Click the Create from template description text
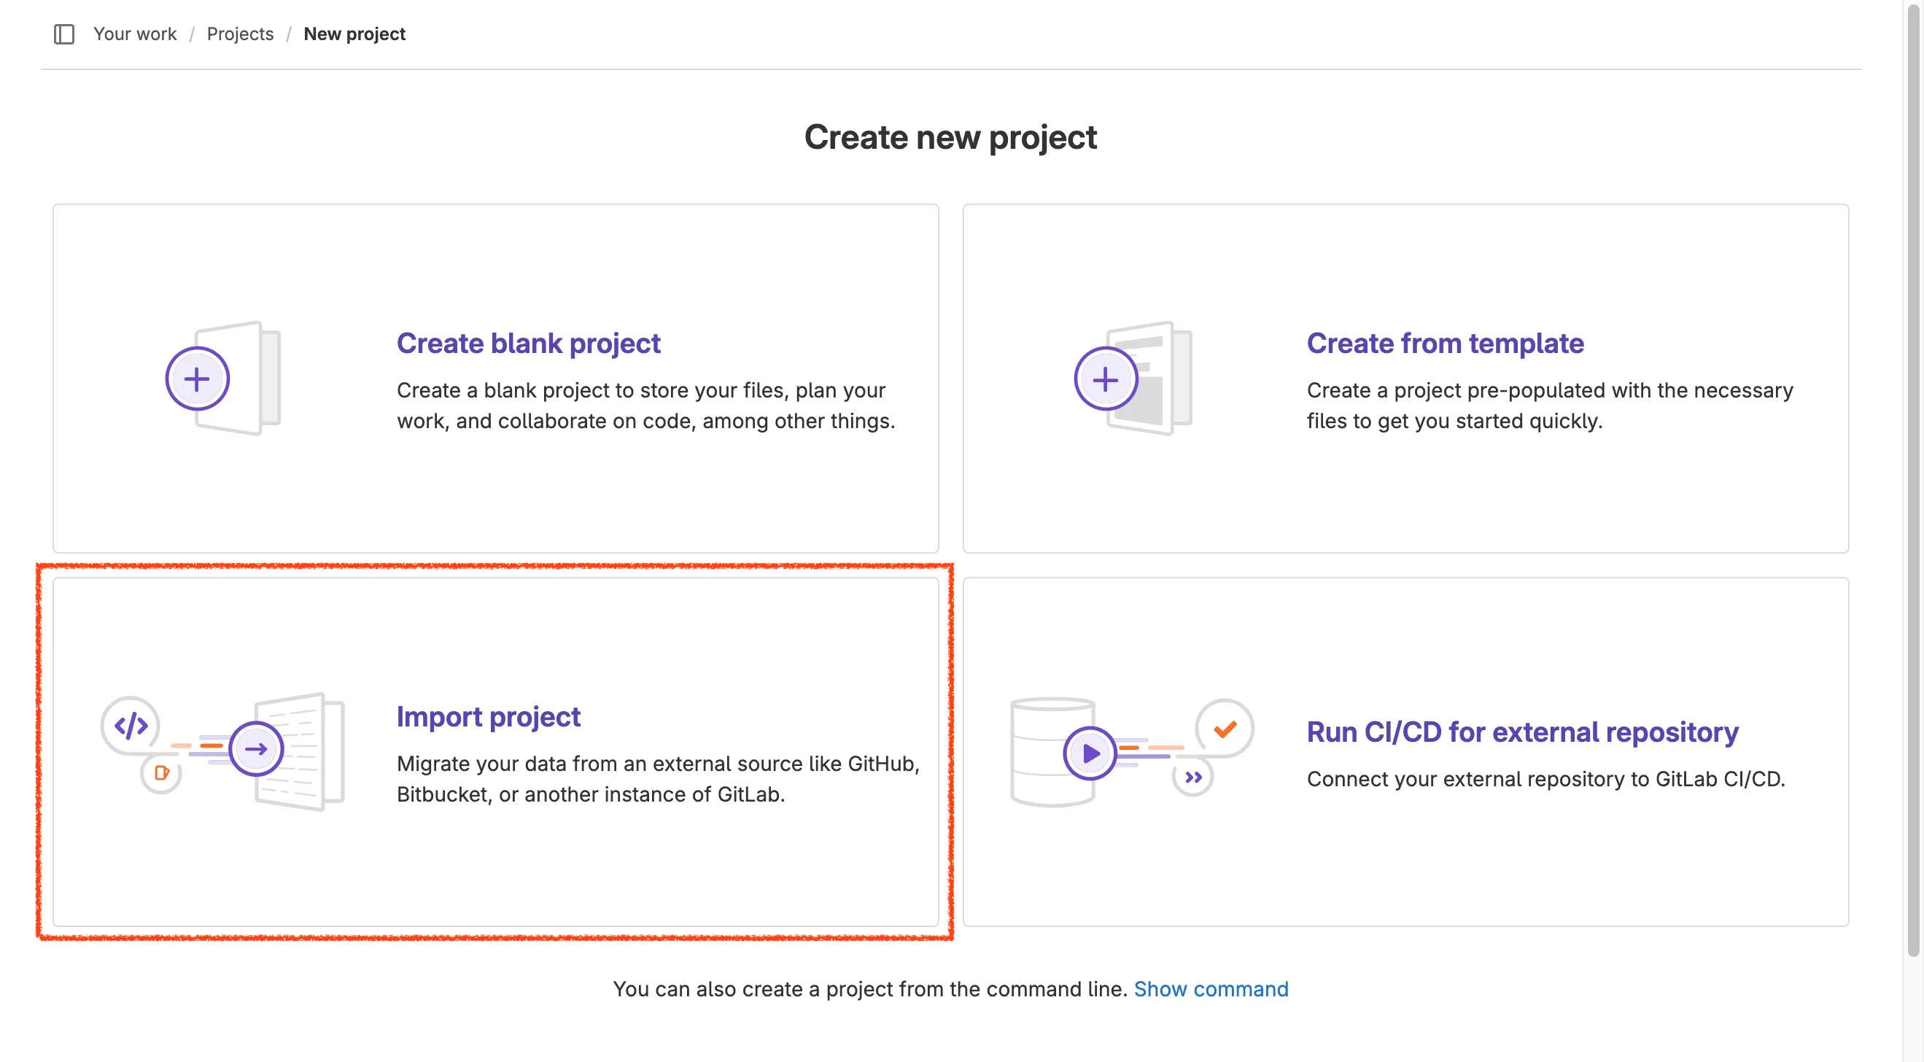Image resolution: width=1924 pixels, height=1062 pixels. click(x=1549, y=406)
